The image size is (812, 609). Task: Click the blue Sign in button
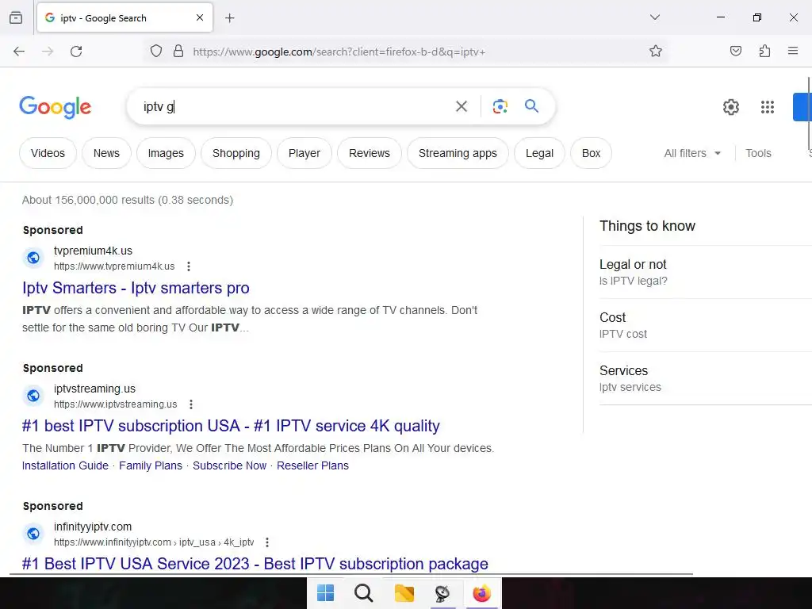tap(802, 107)
